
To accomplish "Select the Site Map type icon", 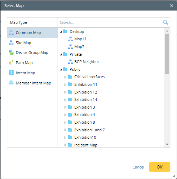I will (11, 43).
